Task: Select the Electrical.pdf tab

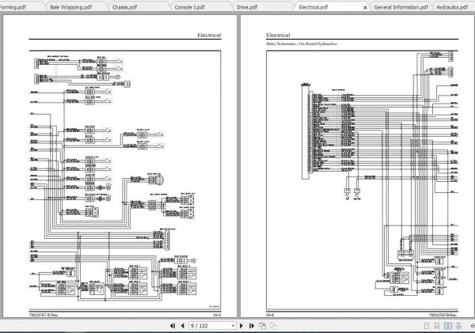Action: (313, 7)
